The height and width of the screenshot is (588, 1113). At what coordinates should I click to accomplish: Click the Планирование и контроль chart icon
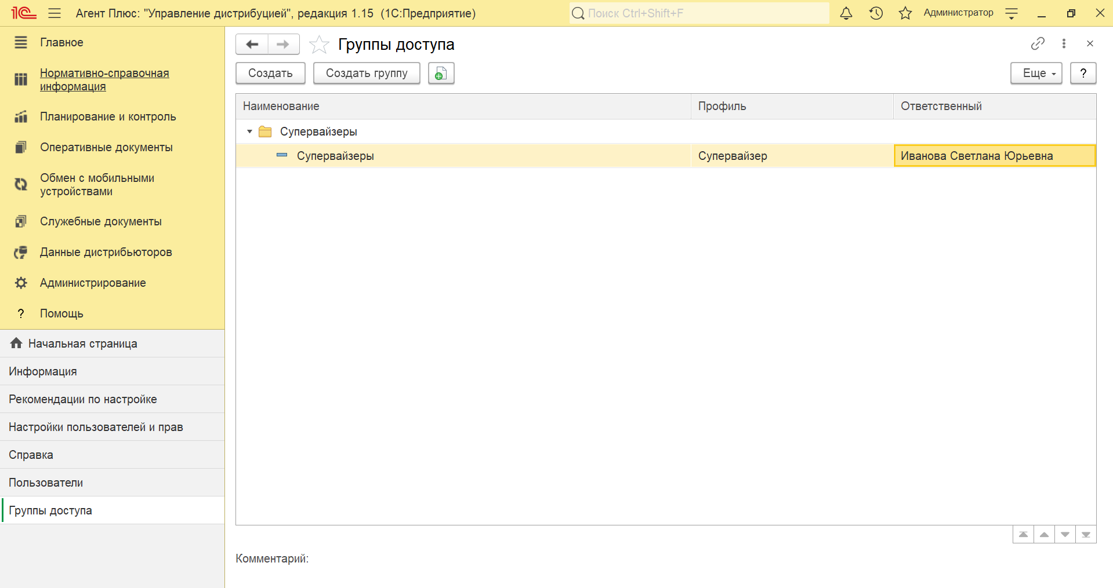(x=21, y=116)
